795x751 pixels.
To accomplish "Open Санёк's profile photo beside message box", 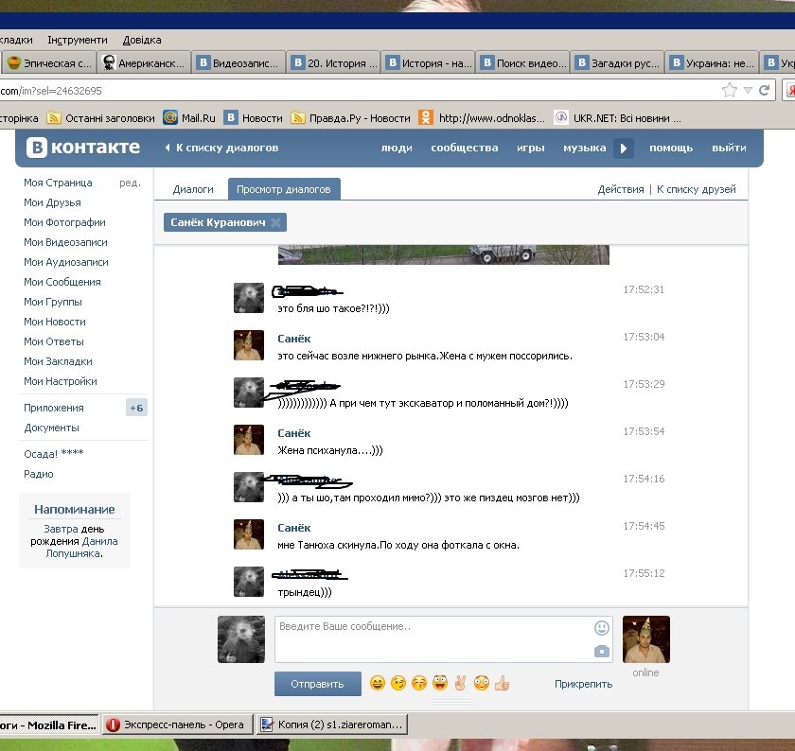I will (x=645, y=639).
